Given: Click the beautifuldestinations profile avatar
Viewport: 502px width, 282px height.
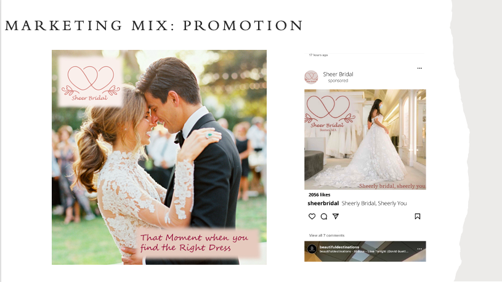Looking at the screenshot, I should 312,249.
